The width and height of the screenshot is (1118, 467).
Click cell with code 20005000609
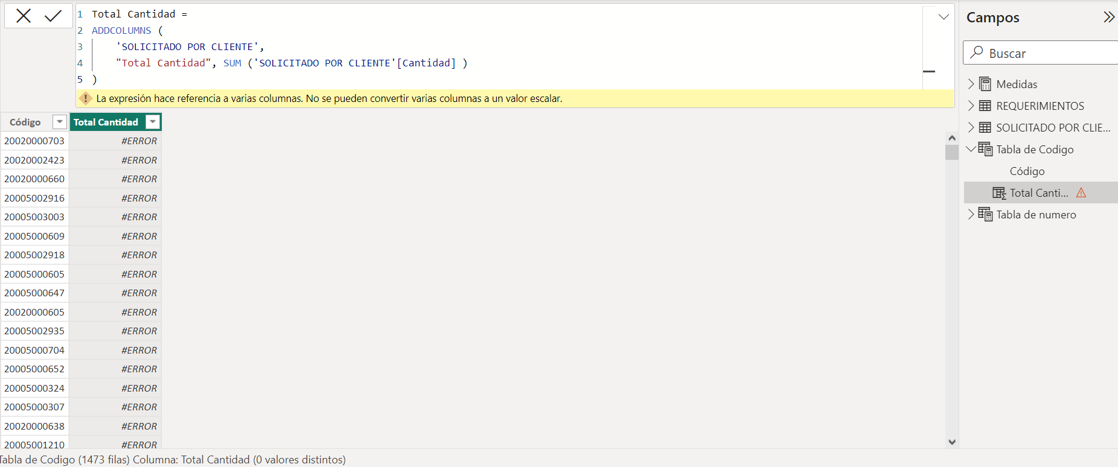34,236
